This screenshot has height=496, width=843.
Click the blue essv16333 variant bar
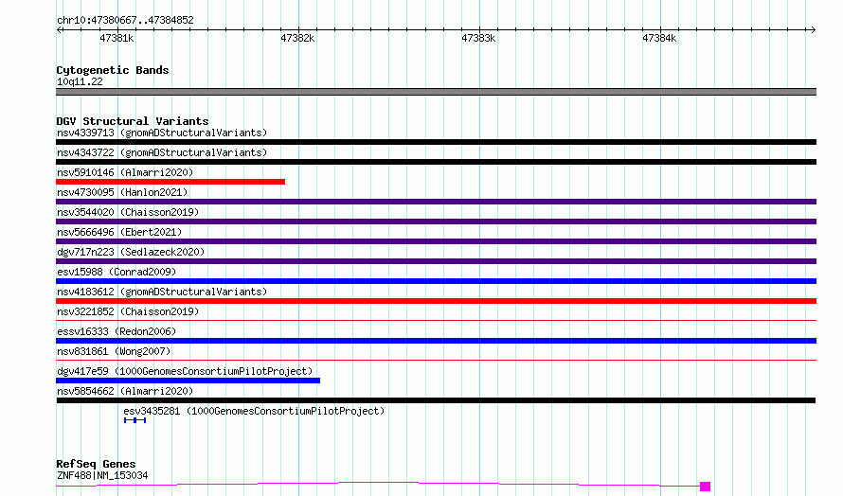tap(436, 341)
